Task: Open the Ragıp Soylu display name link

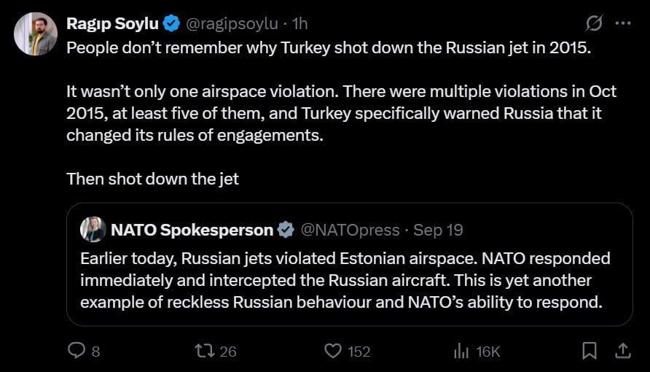Action: [112, 24]
